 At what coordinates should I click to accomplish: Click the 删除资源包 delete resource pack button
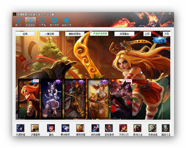[75, 34]
